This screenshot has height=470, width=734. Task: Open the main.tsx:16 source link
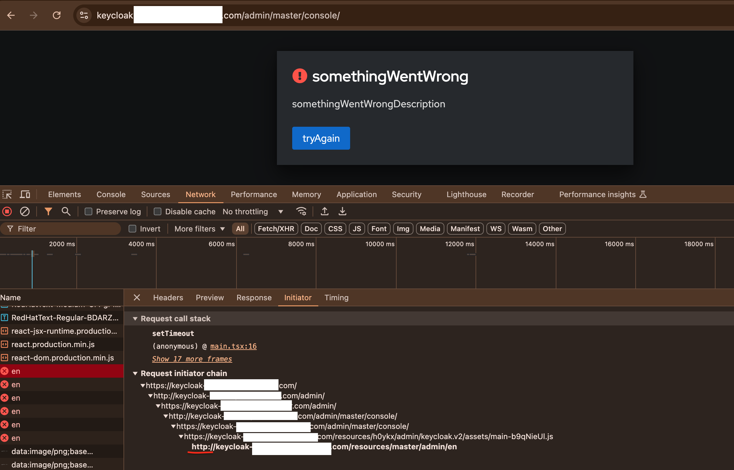click(233, 346)
